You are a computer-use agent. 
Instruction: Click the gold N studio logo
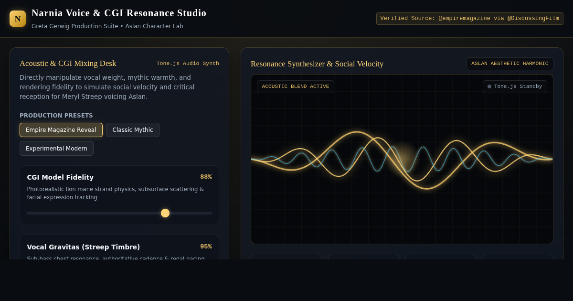18,19
